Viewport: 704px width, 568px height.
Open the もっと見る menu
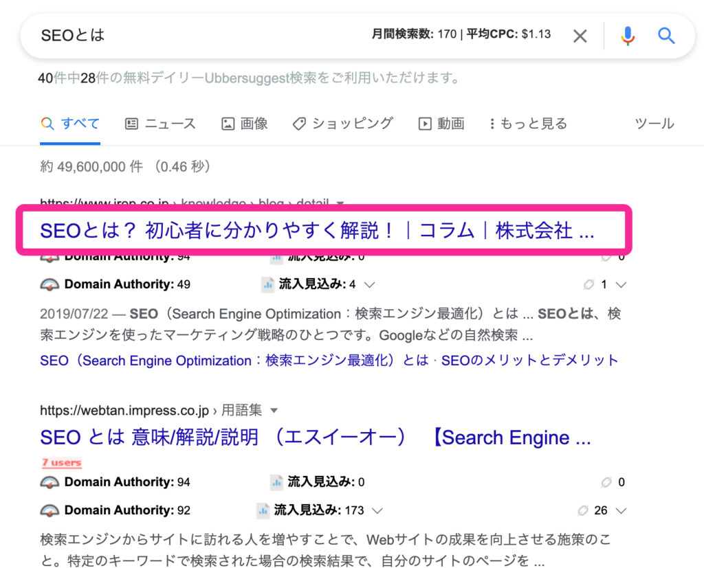click(x=529, y=124)
